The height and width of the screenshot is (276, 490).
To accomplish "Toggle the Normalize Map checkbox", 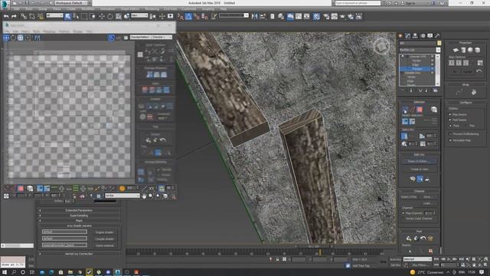I will tap(450, 140).
